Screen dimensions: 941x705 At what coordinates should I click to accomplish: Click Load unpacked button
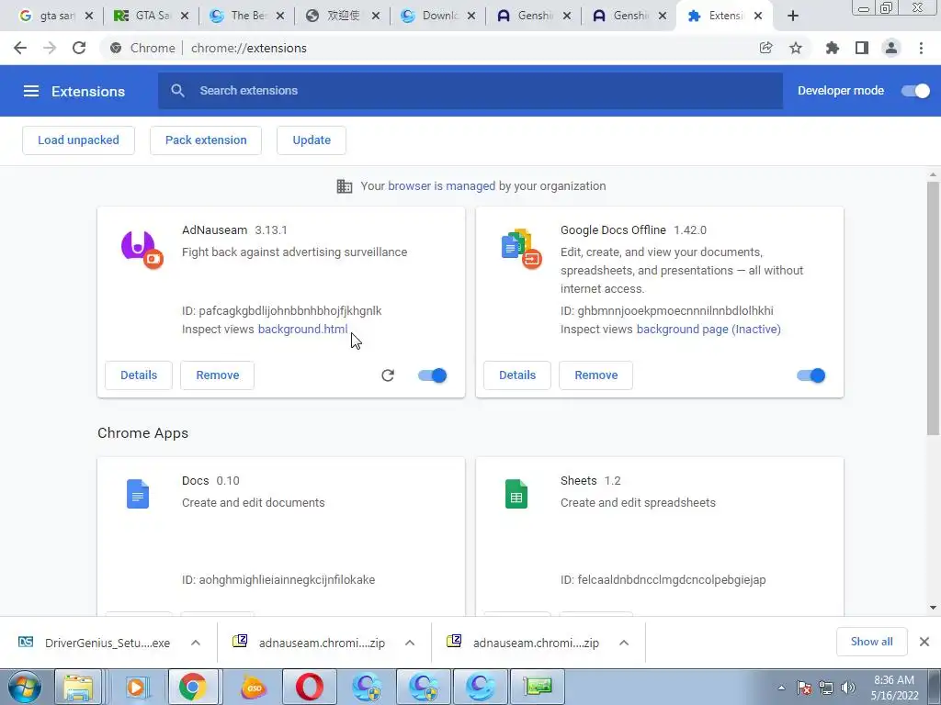click(x=79, y=140)
